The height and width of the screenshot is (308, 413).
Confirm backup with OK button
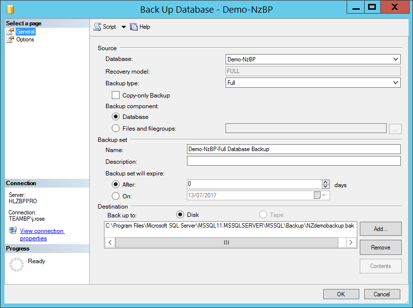tap(341, 294)
